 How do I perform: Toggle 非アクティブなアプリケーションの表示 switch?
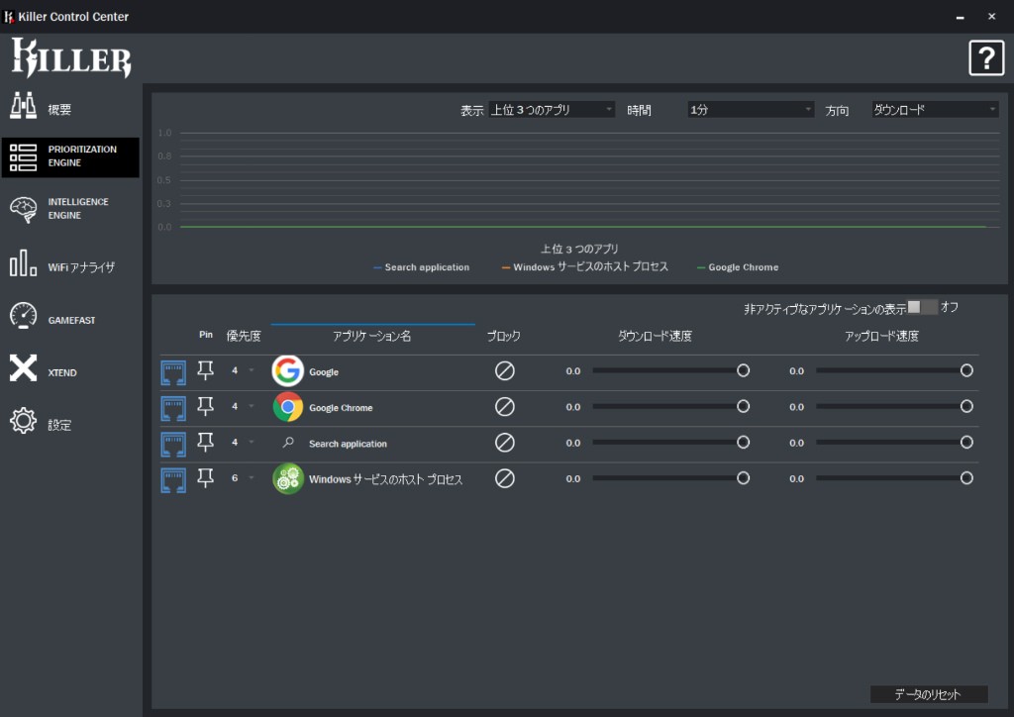click(x=922, y=308)
